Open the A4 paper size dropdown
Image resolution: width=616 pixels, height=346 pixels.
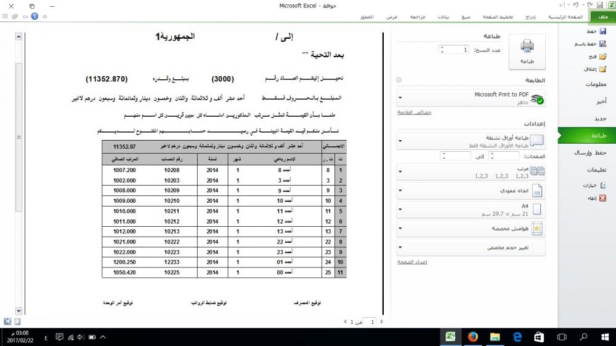(x=471, y=210)
